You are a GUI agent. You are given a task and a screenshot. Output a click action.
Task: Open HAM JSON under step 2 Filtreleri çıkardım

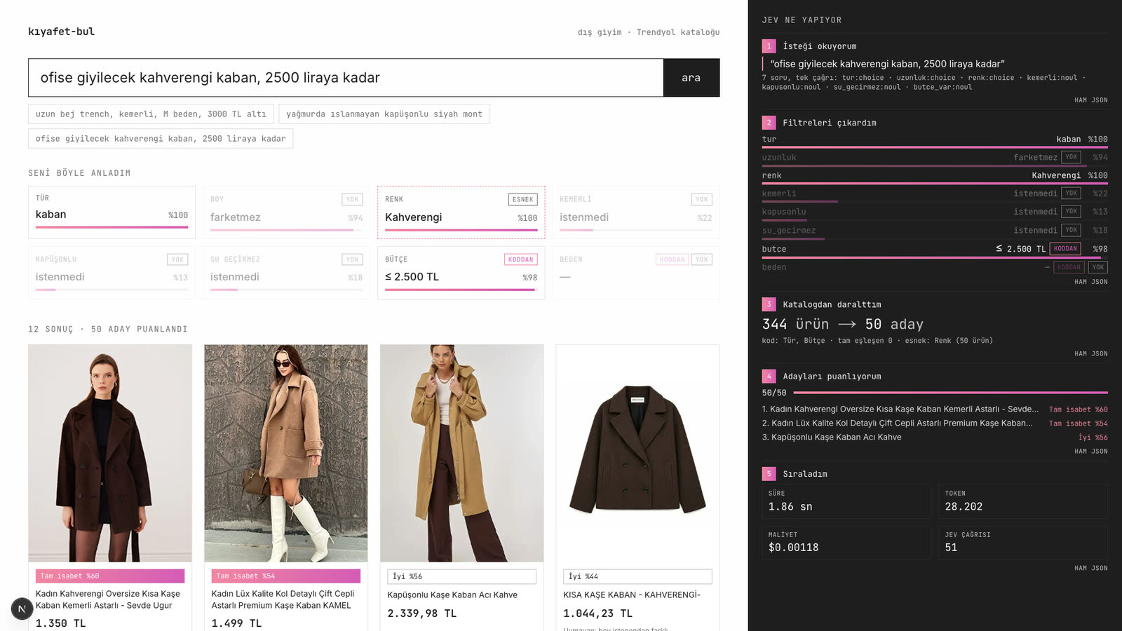1090,282
